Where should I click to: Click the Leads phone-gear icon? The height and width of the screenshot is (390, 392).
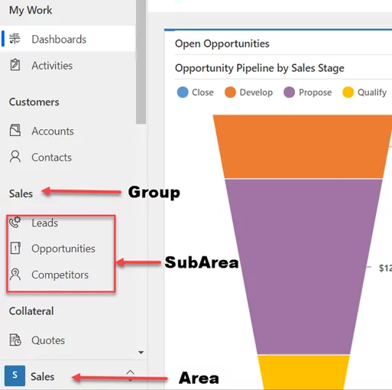[15, 222]
